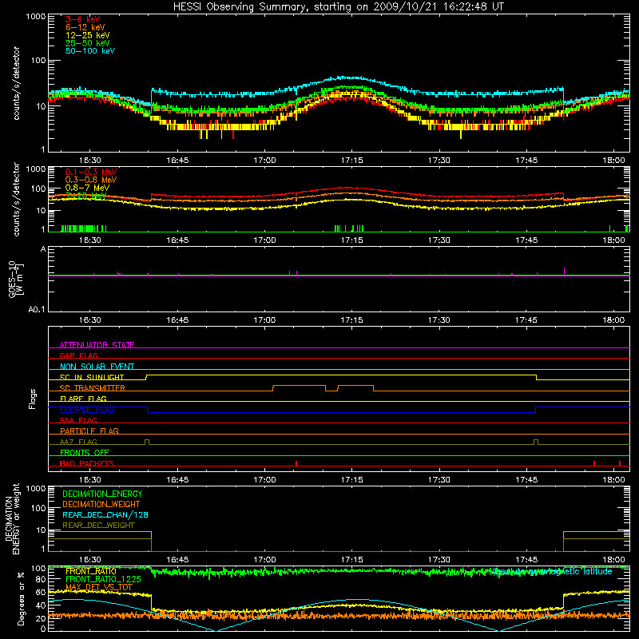Select the red BAD_PACKETS label
This screenshot has height=639, width=639.
87,463
